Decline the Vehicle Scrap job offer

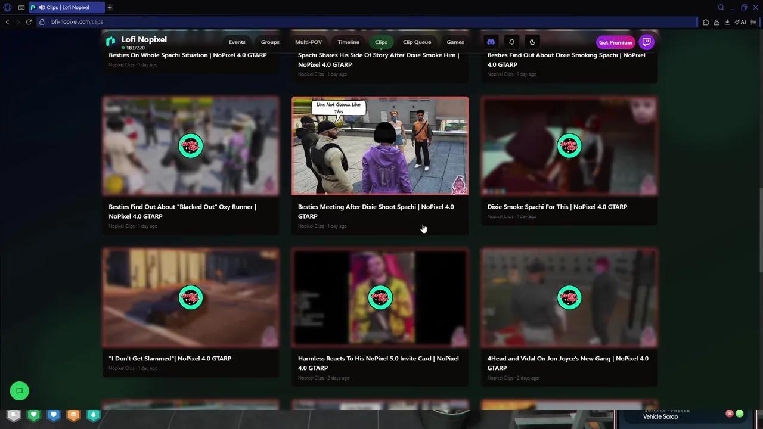[x=729, y=414]
